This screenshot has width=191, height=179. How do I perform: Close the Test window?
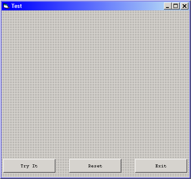tap(184, 6)
